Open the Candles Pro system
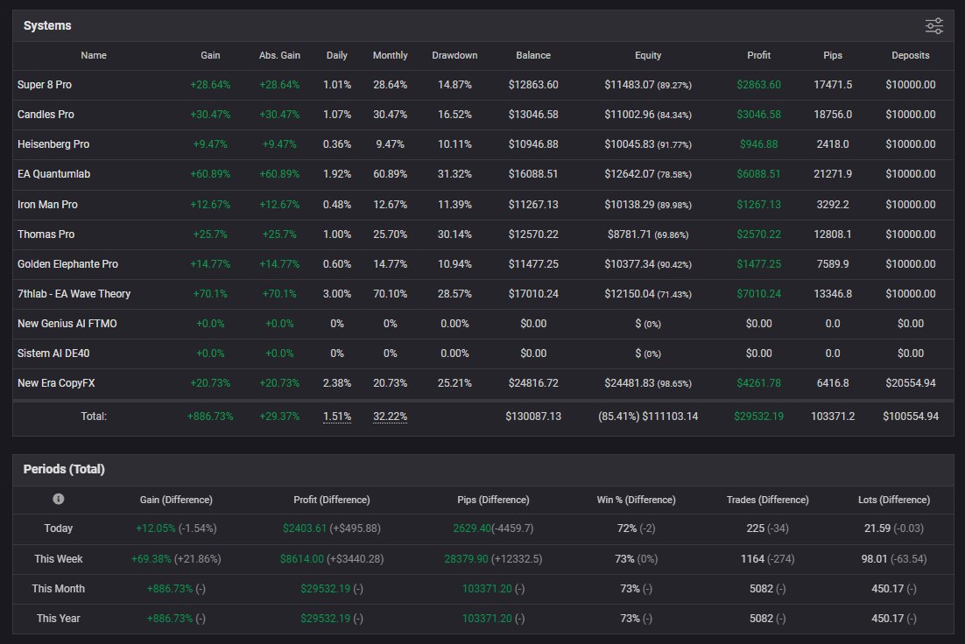This screenshot has width=965, height=644. [x=46, y=115]
